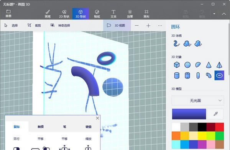Screen dimensions: 230x150
Task: Expand the paste options dropdown arrow
Action: click(x=214, y=14)
